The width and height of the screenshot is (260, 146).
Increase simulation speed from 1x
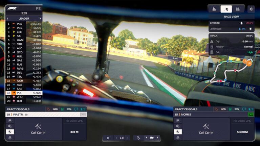point(127,138)
